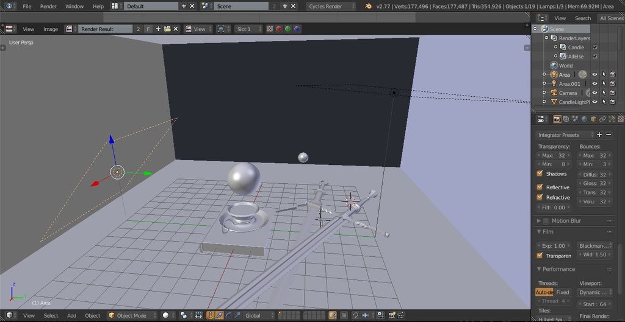The height and width of the screenshot is (322, 625).
Task: Disable the Reflective caustics checkbox
Action: click(540, 187)
